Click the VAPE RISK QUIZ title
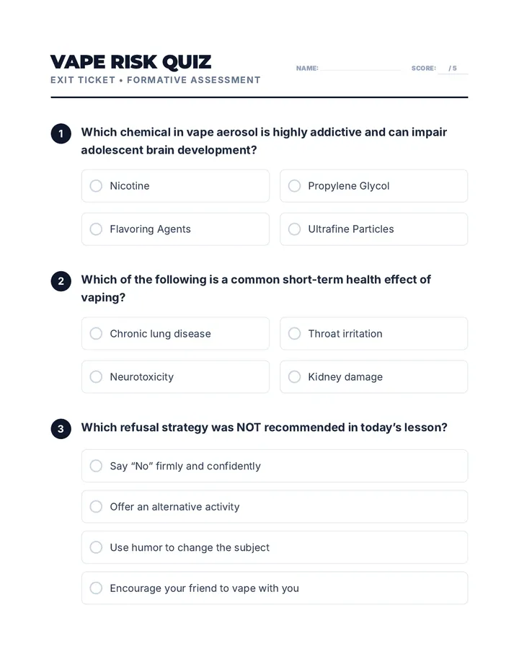The width and height of the screenshot is (519, 672). (130, 62)
